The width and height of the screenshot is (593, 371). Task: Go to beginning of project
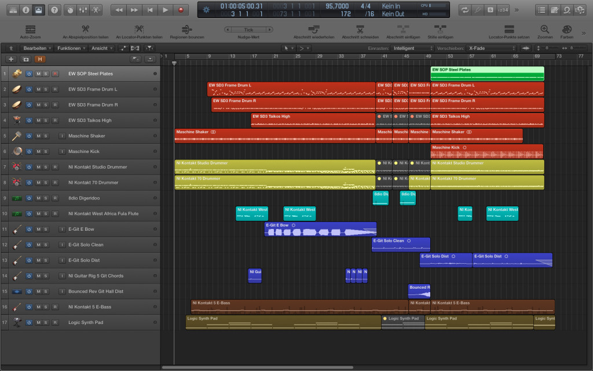pyautogui.click(x=150, y=10)
